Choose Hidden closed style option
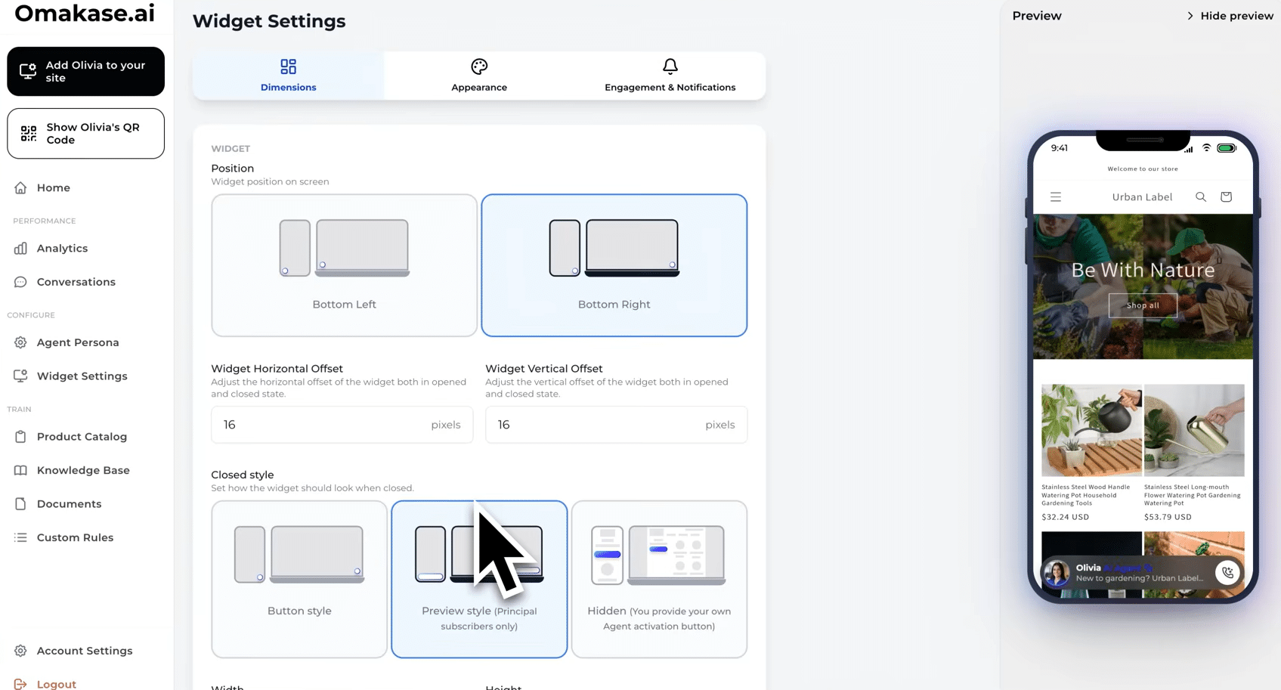Viewport: 1281px width, 690px height. click(659, 579)
